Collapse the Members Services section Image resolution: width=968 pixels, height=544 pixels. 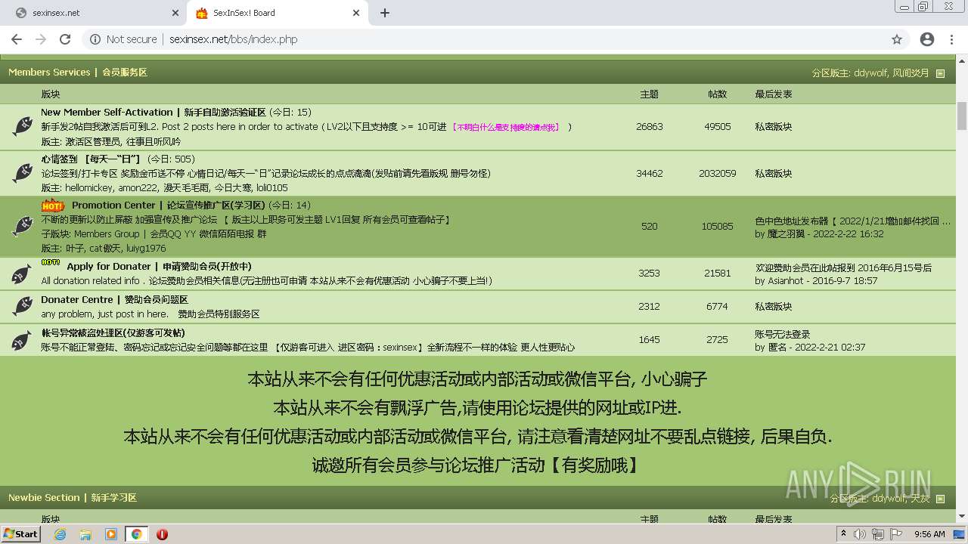pos(940,73)
